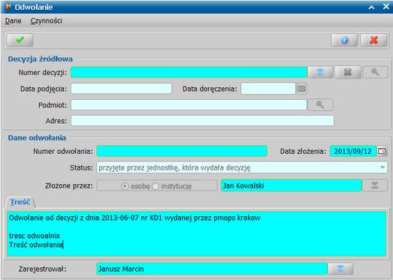
Task: Focus the Numer decyzji input field
Action: tap(189, 72)
